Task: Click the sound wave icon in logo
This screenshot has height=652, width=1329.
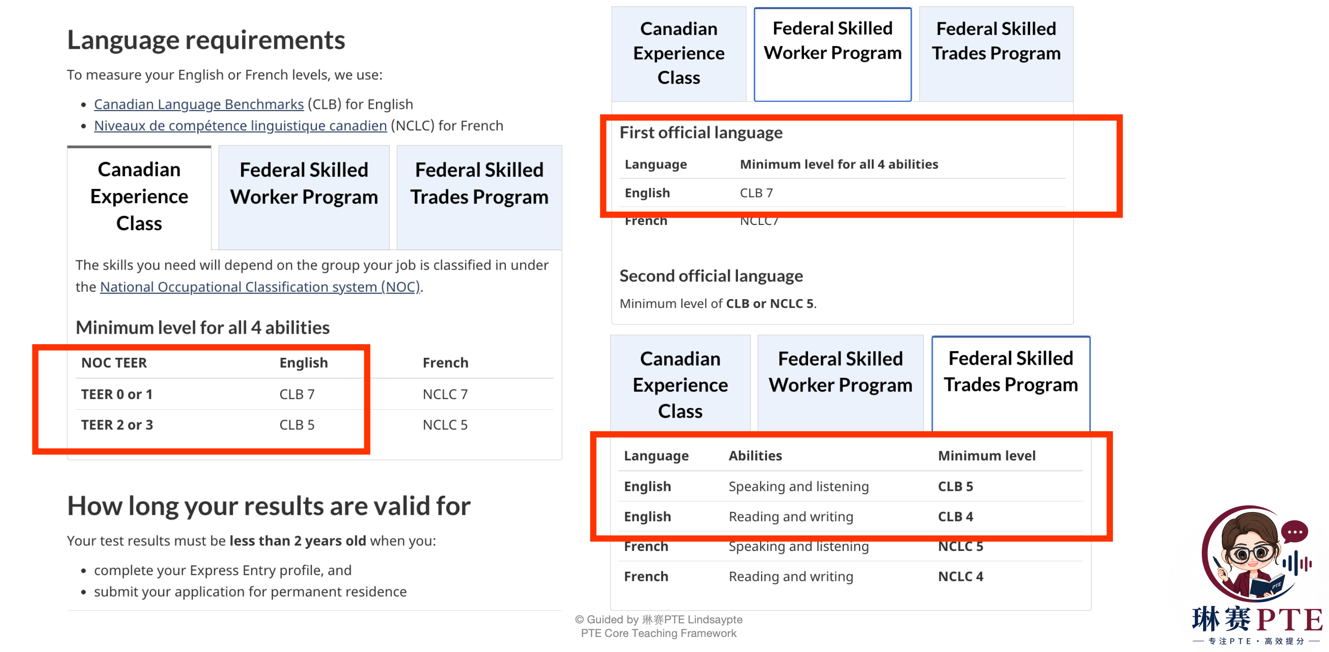Action: point(1297,563)
